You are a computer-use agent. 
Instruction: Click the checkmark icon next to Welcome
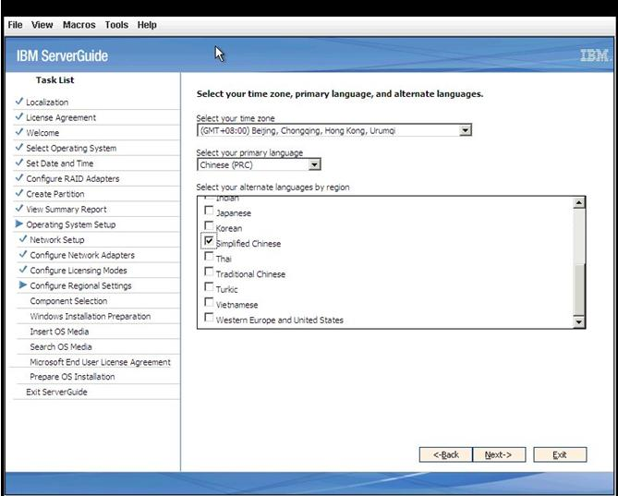pyautogui.click(x=18, y=132)
